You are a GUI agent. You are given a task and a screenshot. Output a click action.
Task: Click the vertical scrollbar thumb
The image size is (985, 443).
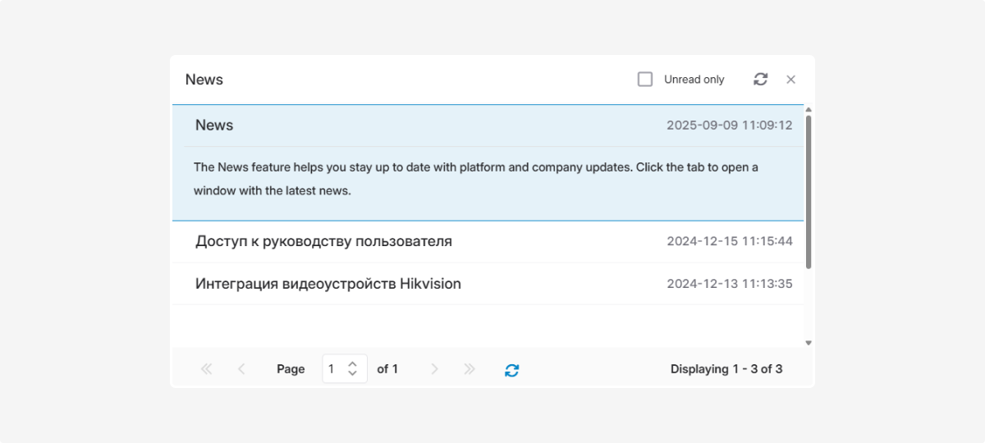click(809, 192)
